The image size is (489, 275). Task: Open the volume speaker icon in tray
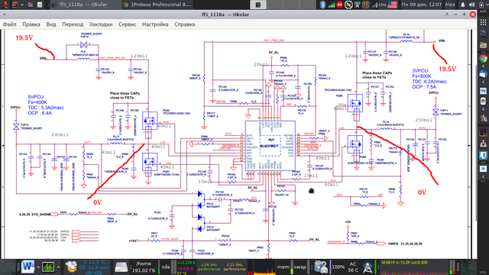pos(471,5)
